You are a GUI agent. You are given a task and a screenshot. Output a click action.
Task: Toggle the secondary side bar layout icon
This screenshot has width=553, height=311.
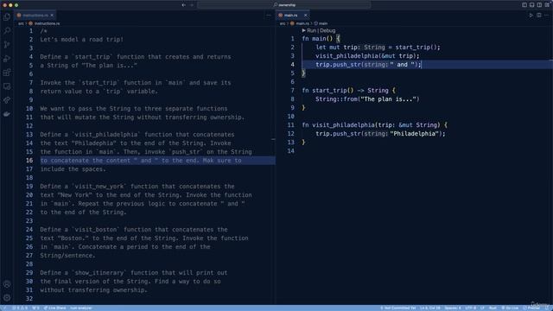(x=539, y=5)
